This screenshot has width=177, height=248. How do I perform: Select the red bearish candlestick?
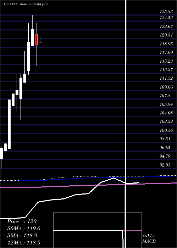[x=36, y=40]
